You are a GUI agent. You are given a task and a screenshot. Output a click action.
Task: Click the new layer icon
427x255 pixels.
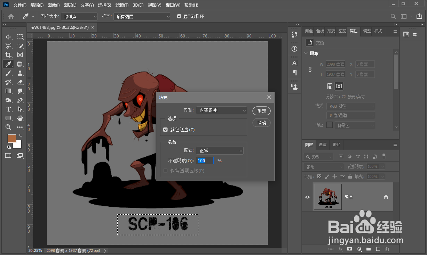click(378, 249)
